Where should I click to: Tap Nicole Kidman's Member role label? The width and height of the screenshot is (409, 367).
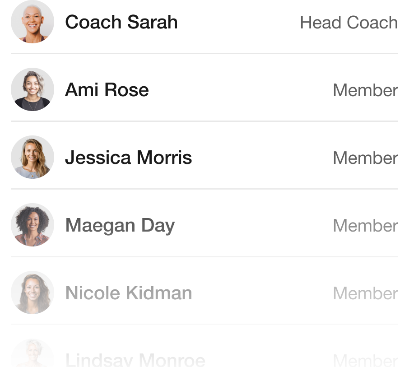tap(366, 293)
